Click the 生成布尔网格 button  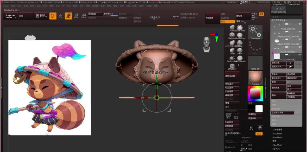282,113
